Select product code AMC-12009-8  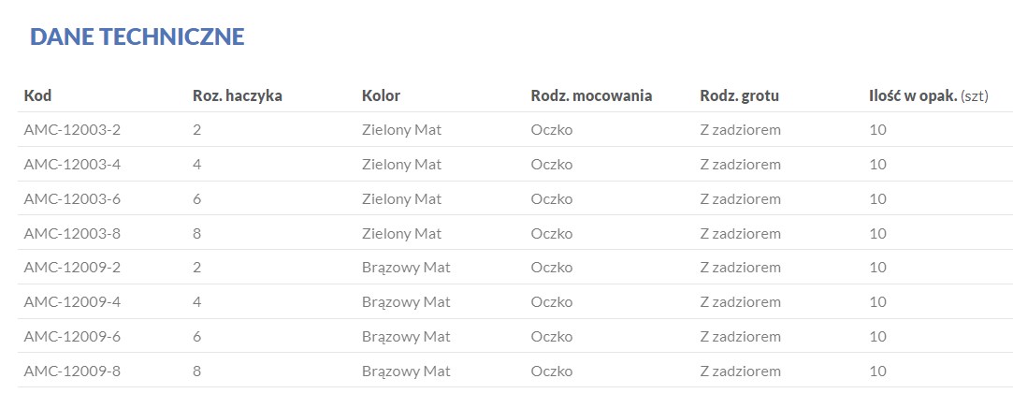coord(72,372)
